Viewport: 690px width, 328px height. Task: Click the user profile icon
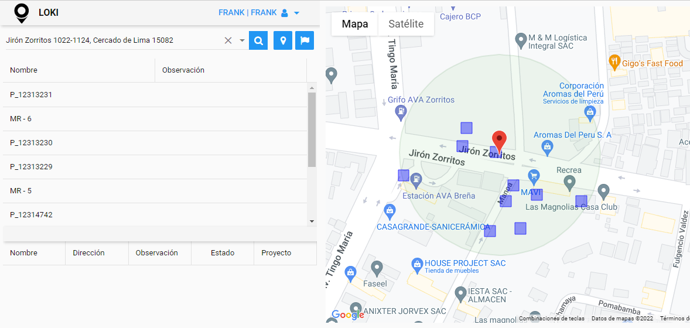[x=284, y=13]
